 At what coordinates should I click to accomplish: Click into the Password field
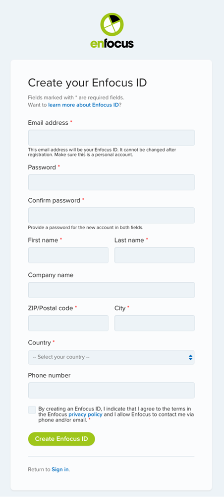[x=111, y=182]
